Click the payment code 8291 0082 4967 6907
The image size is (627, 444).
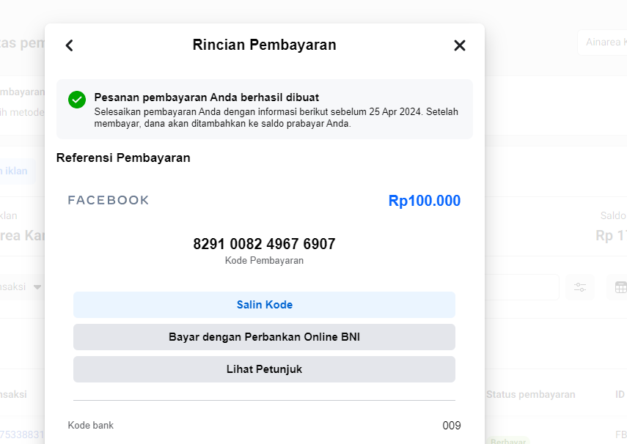264,244
